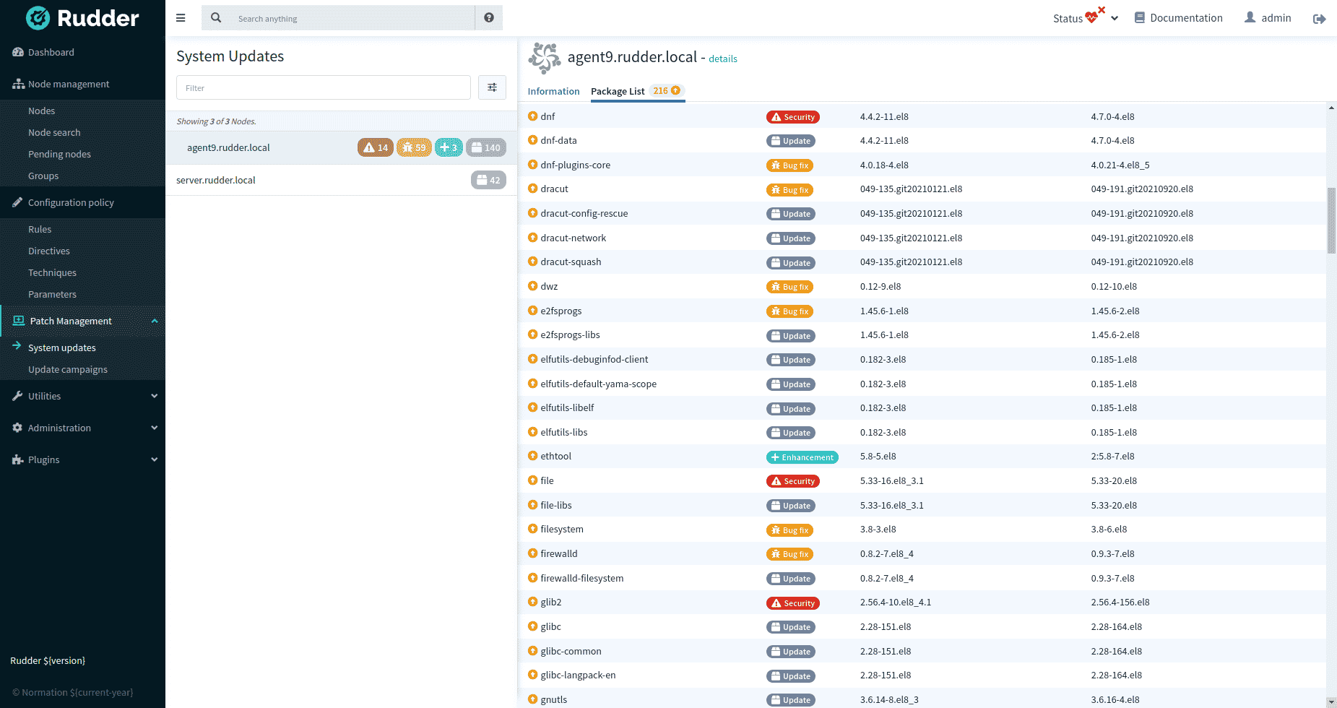Switch to the Information tab
This screenshot has width=1337, height=708.
pos(553,91)
